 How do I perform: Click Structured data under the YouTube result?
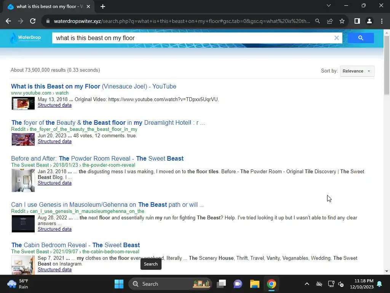(x=54, y=105)
